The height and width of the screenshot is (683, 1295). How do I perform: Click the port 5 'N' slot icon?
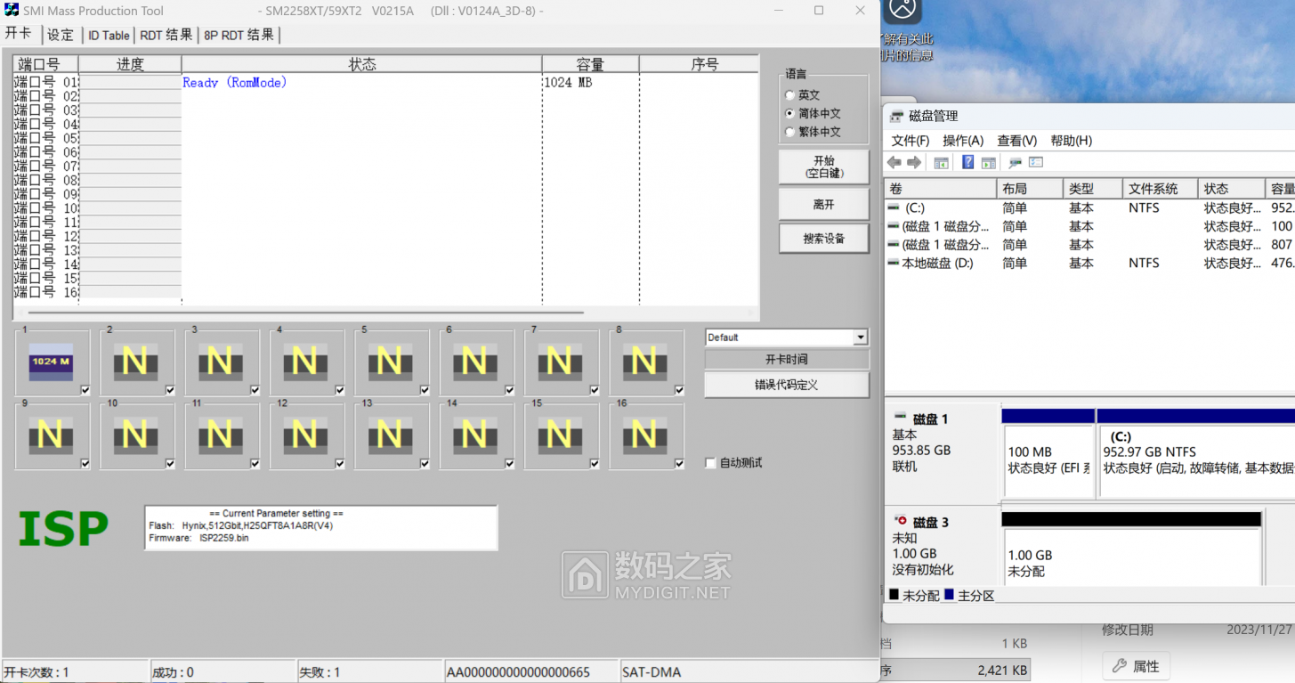point(390,362)
